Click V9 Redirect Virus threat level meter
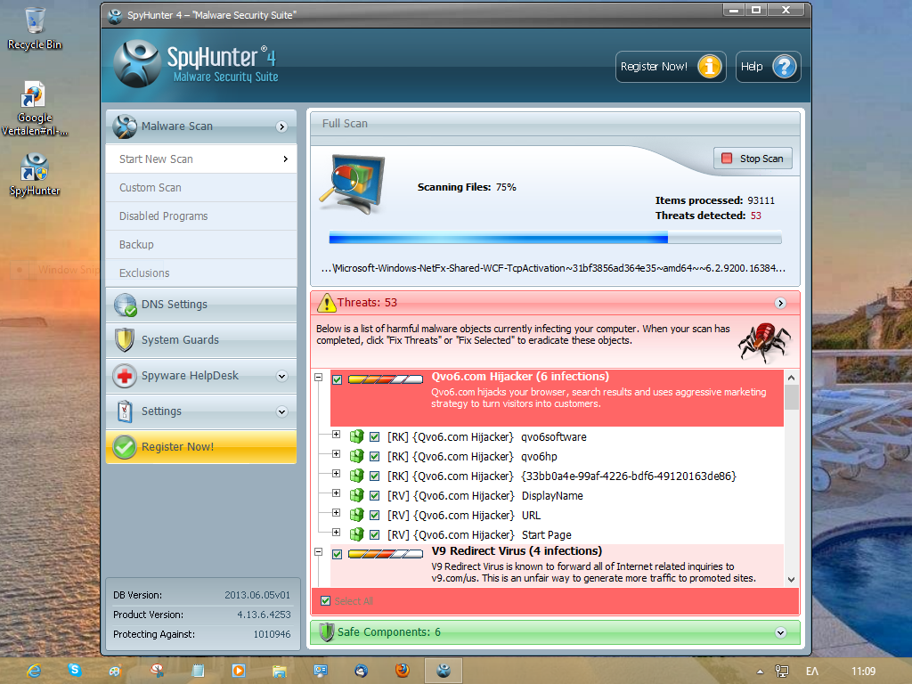The height and width of the screenshot is (684, 912). pyautogui.click(x=386, y=554)
